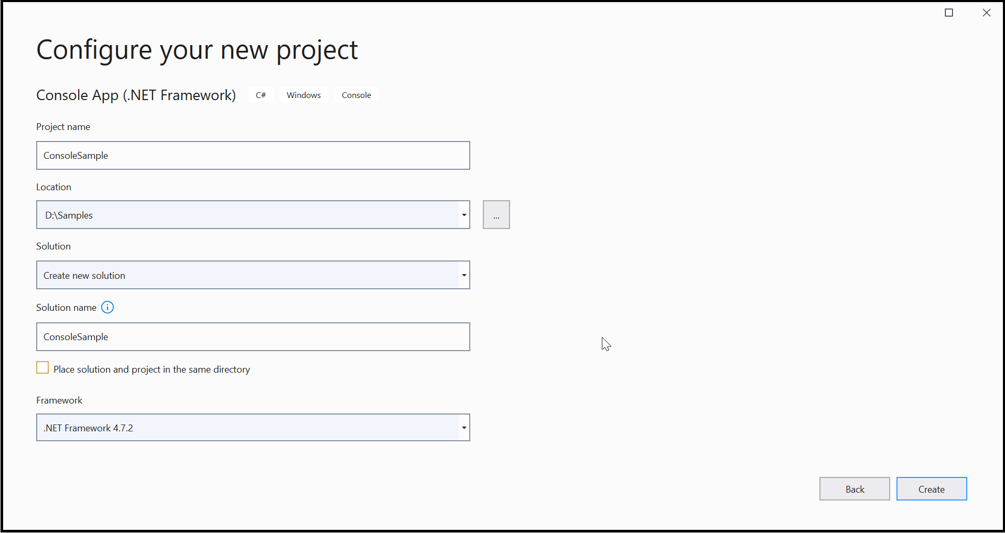Click the Console project type tag
The width and height of the screenshot is (1005, 533).
tap(356, 95)
